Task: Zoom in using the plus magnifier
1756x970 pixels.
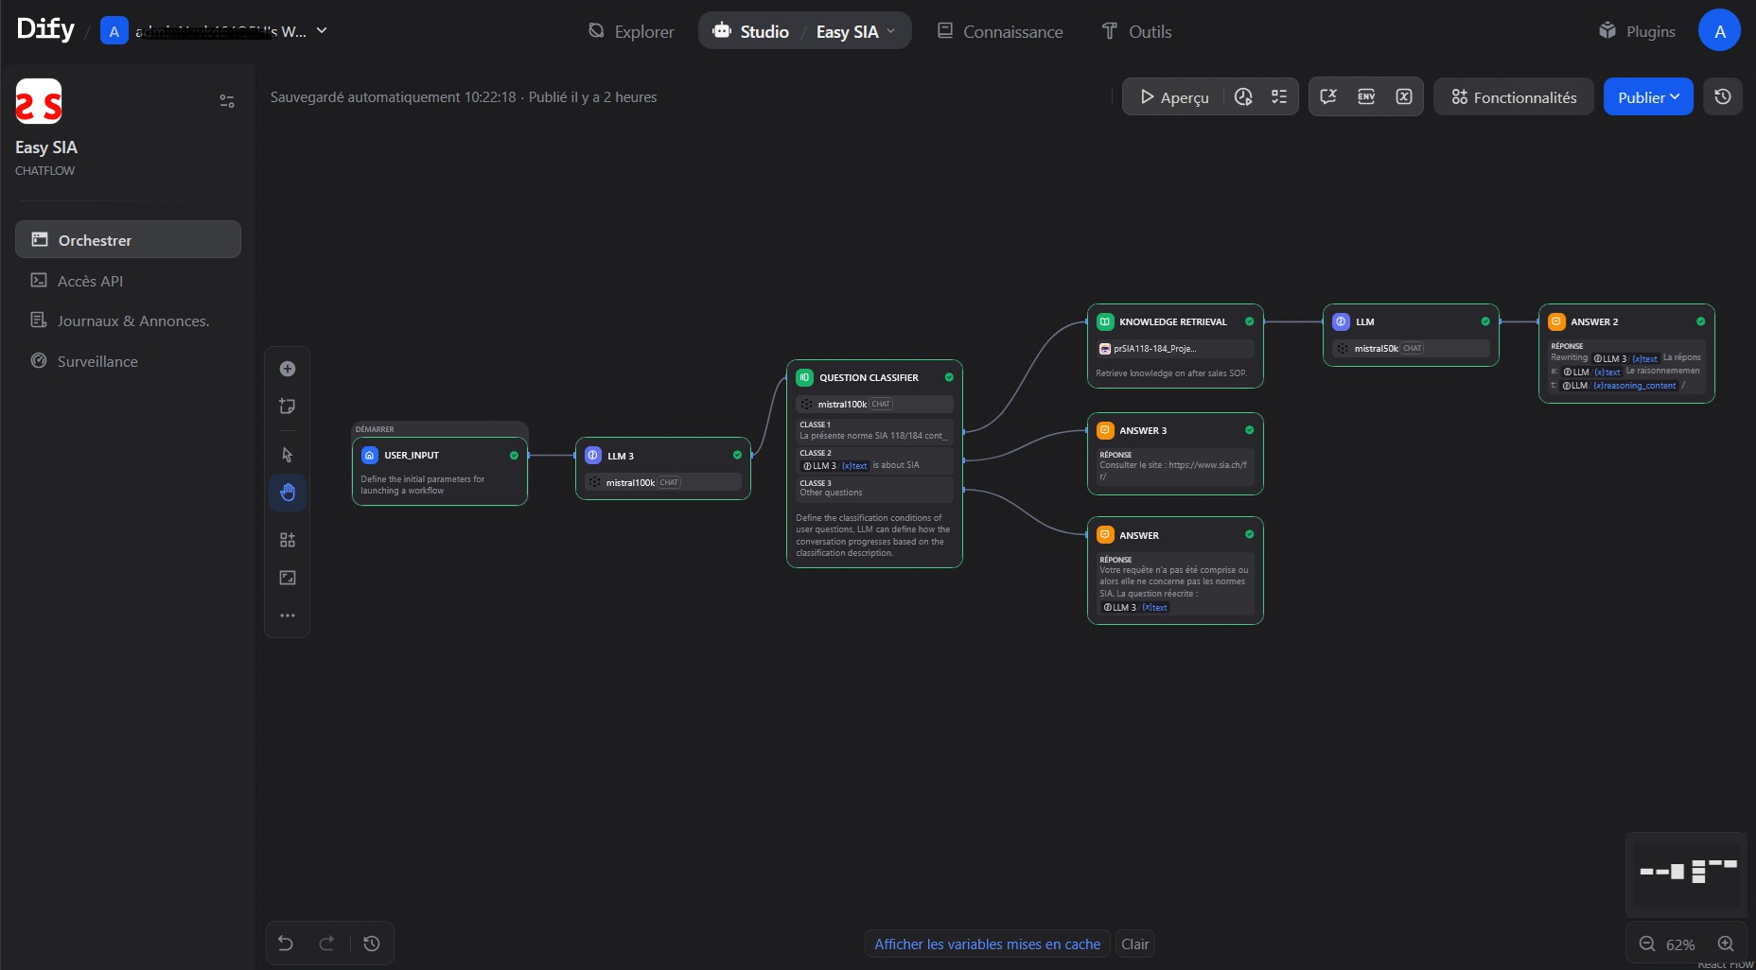Action: coord(1726,944)
